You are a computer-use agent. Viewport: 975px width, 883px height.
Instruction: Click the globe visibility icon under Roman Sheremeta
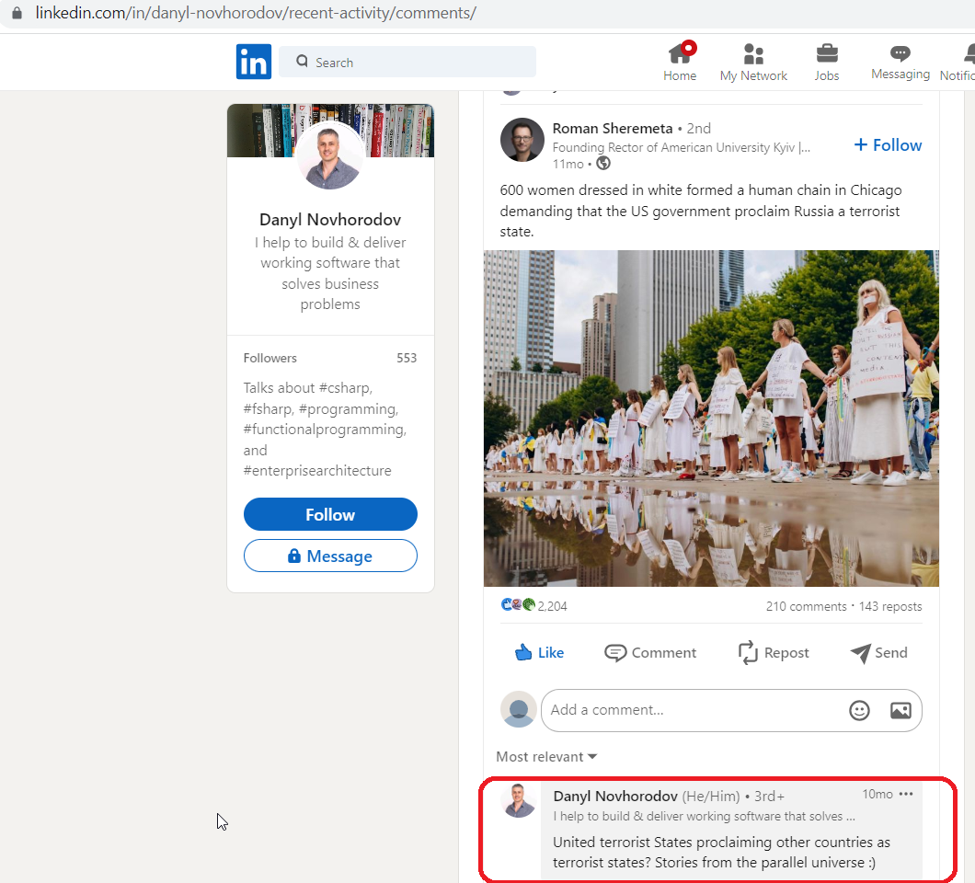pyautogui.click(x=603, y=163)
